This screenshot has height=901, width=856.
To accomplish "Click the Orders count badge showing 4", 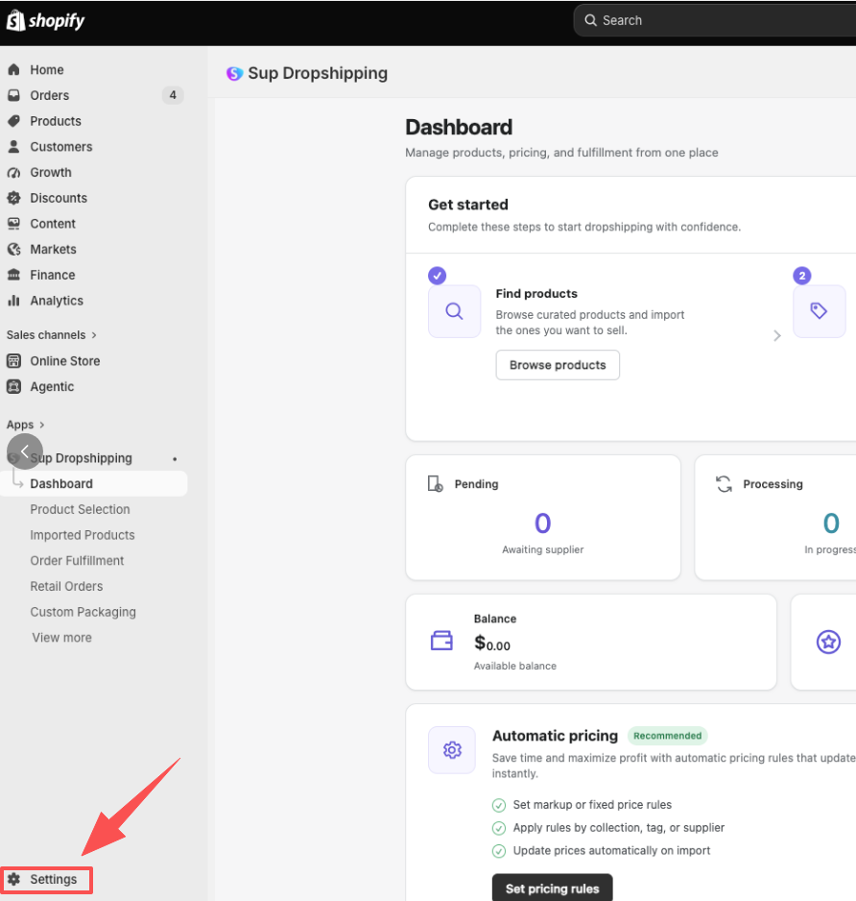I will click(x=173, y=95).
